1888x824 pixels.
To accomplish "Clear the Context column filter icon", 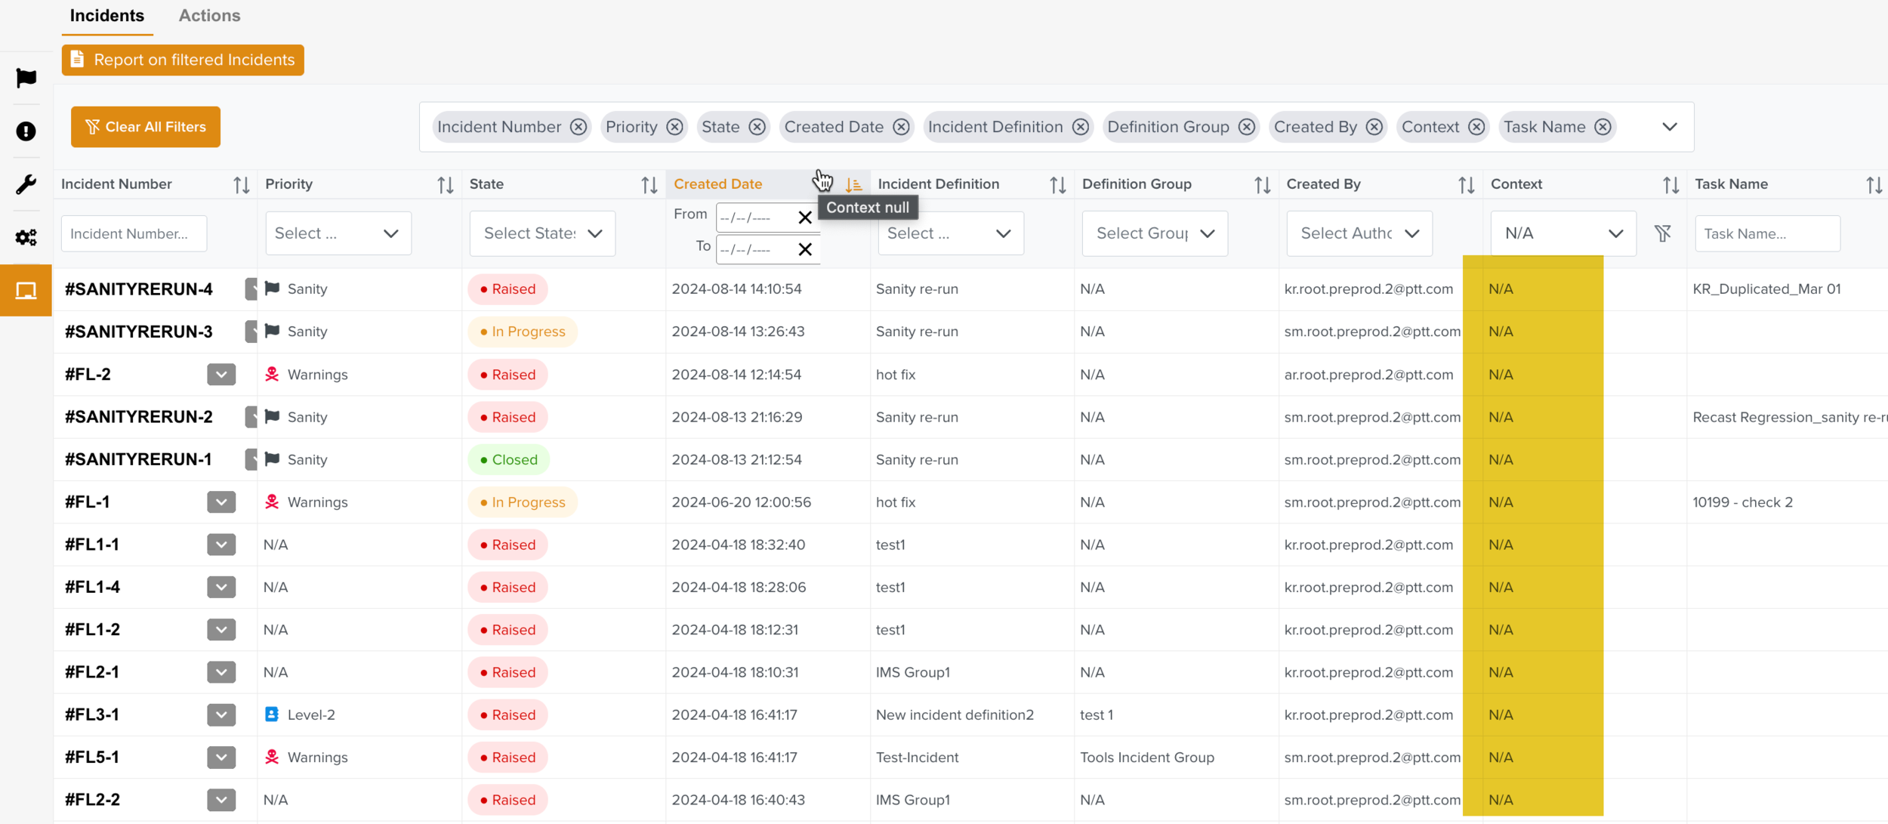I will pyautogui.click(x=1662, y=233).
